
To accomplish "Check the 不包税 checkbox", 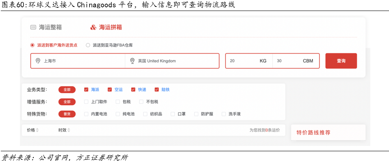I will [x=141, y=102].
